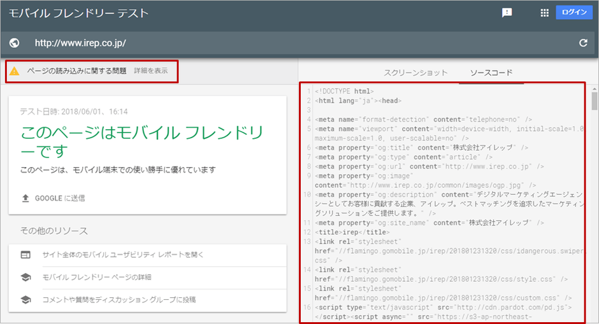This screenshot has height=324, width=599.
Task: Select the ソースコード tab
Action: (491, 73)
